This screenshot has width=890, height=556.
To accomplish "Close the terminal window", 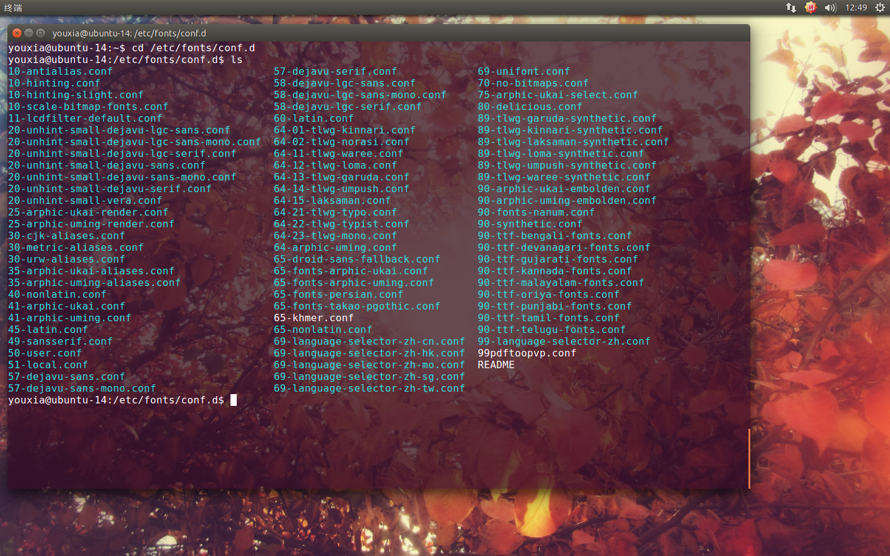I will (17, 33).
